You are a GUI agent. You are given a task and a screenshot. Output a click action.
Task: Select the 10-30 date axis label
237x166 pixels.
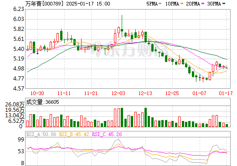pos(37,93)
